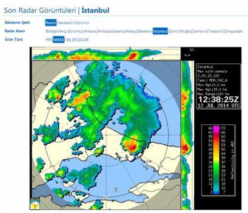Select the MAKS product type
This screenshot has height=213, width=248.
coord(59,40)
